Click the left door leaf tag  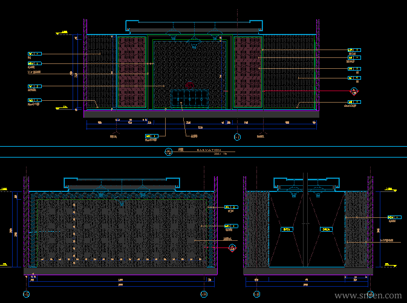(287, 229)
